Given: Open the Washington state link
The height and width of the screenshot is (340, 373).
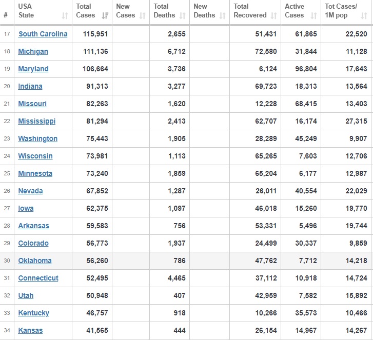Looking at the screenshot, I should [x=37, y=139].
